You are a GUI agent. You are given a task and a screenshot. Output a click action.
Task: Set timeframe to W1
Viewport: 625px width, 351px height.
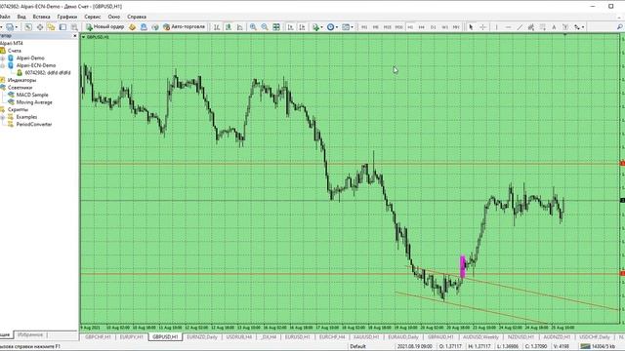click(445, 27)
